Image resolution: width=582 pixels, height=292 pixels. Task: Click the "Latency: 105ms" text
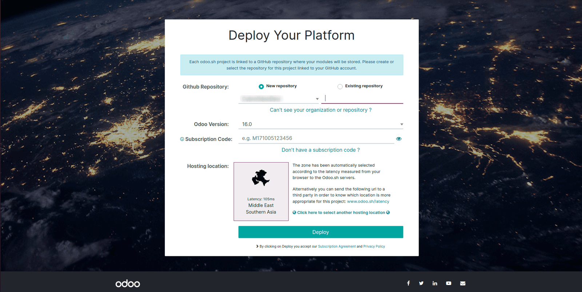coord(261,199)
